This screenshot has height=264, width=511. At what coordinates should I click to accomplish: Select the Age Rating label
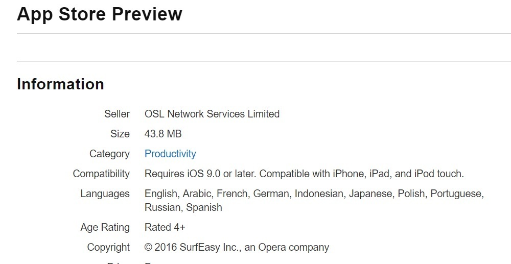pyautogui.click(x=105, y=227)
